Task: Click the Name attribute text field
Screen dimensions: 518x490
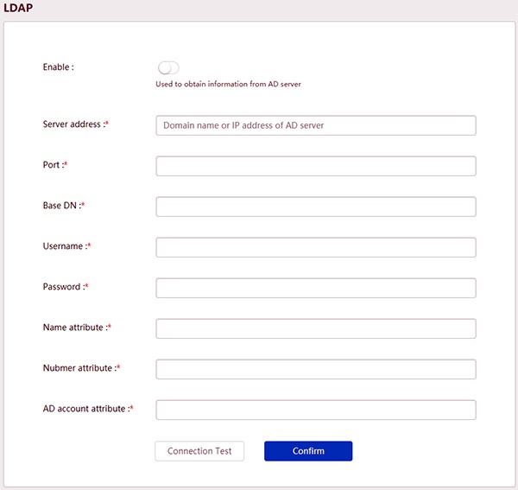Action: pyautogui.click(x=316, y=328)
